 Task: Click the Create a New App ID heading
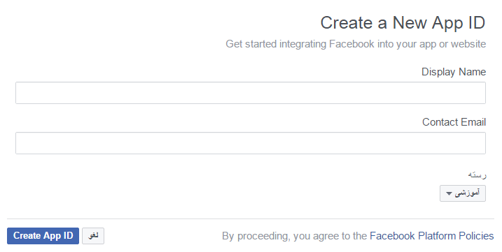click(x=403, y=23)
